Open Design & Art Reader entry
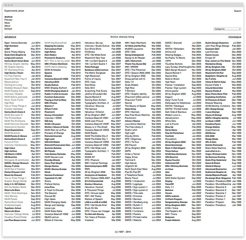This screenshot has width=246, height=240. 135,58
